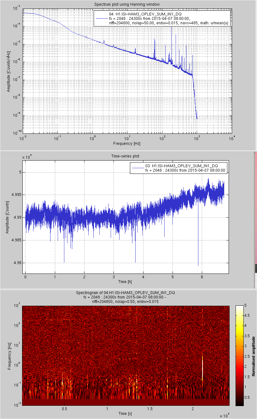257x419 pixels.
Task: Click the "Spectrum plot using Hanning window" title
Action: click(127, 4)
